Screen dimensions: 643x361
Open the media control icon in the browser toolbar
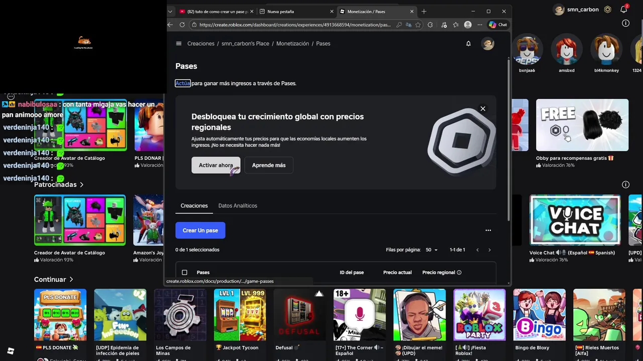(x=444, y=25)
